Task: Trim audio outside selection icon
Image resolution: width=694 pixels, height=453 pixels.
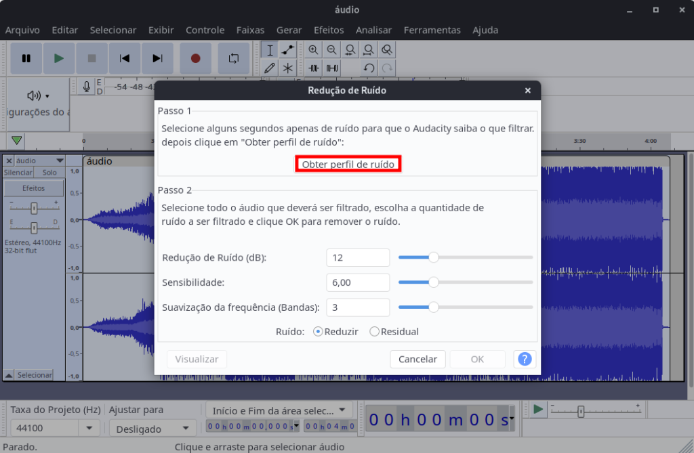Action: 313,68
